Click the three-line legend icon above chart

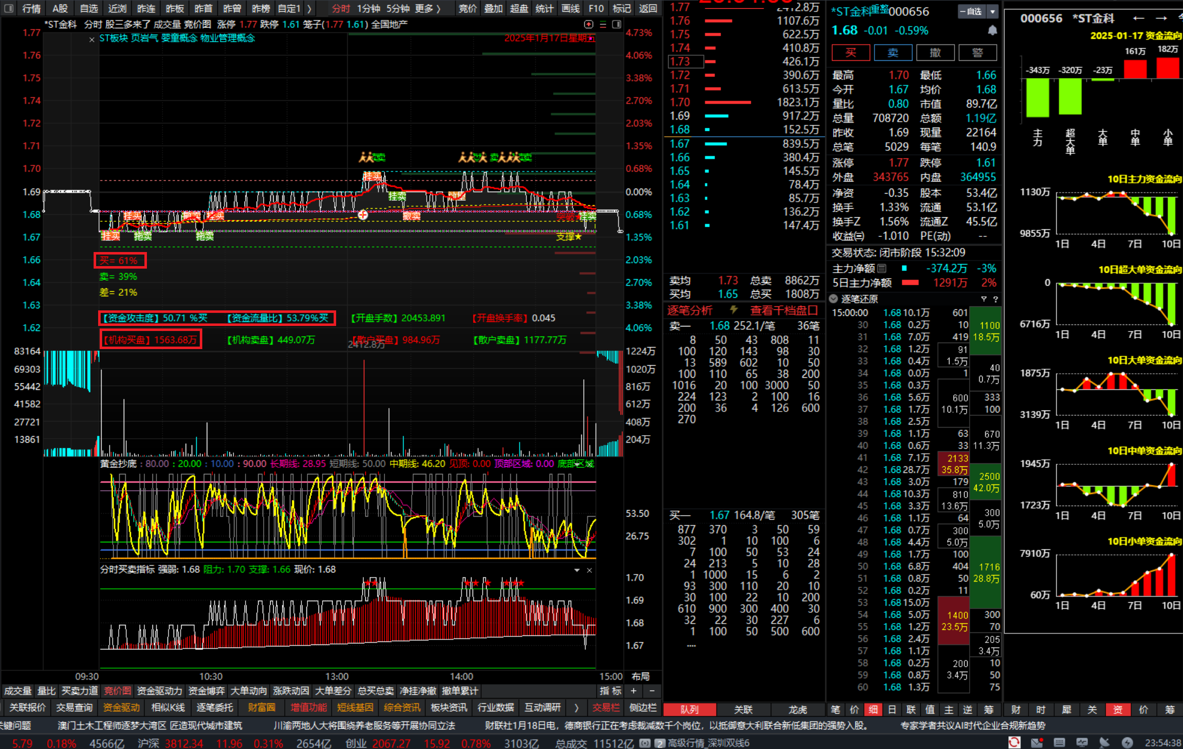603,24
